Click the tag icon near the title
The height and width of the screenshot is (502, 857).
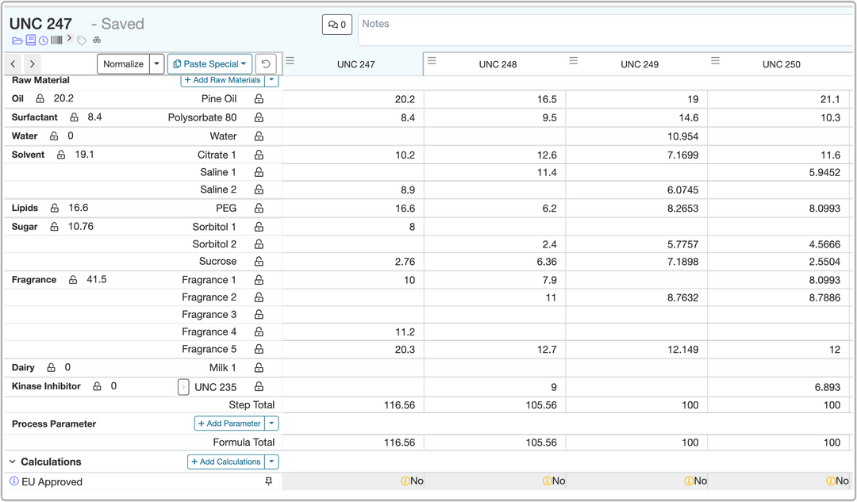[x=82, y=40]
